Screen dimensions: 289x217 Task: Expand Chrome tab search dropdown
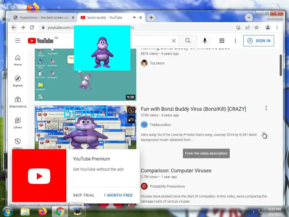point(249,18)
